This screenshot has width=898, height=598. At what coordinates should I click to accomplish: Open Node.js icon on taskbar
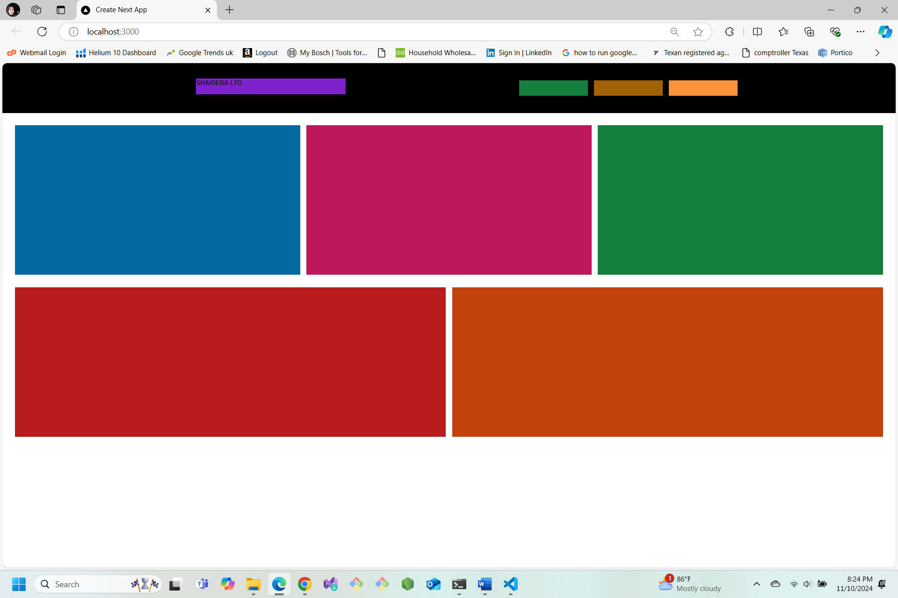(x=408, y=584)
